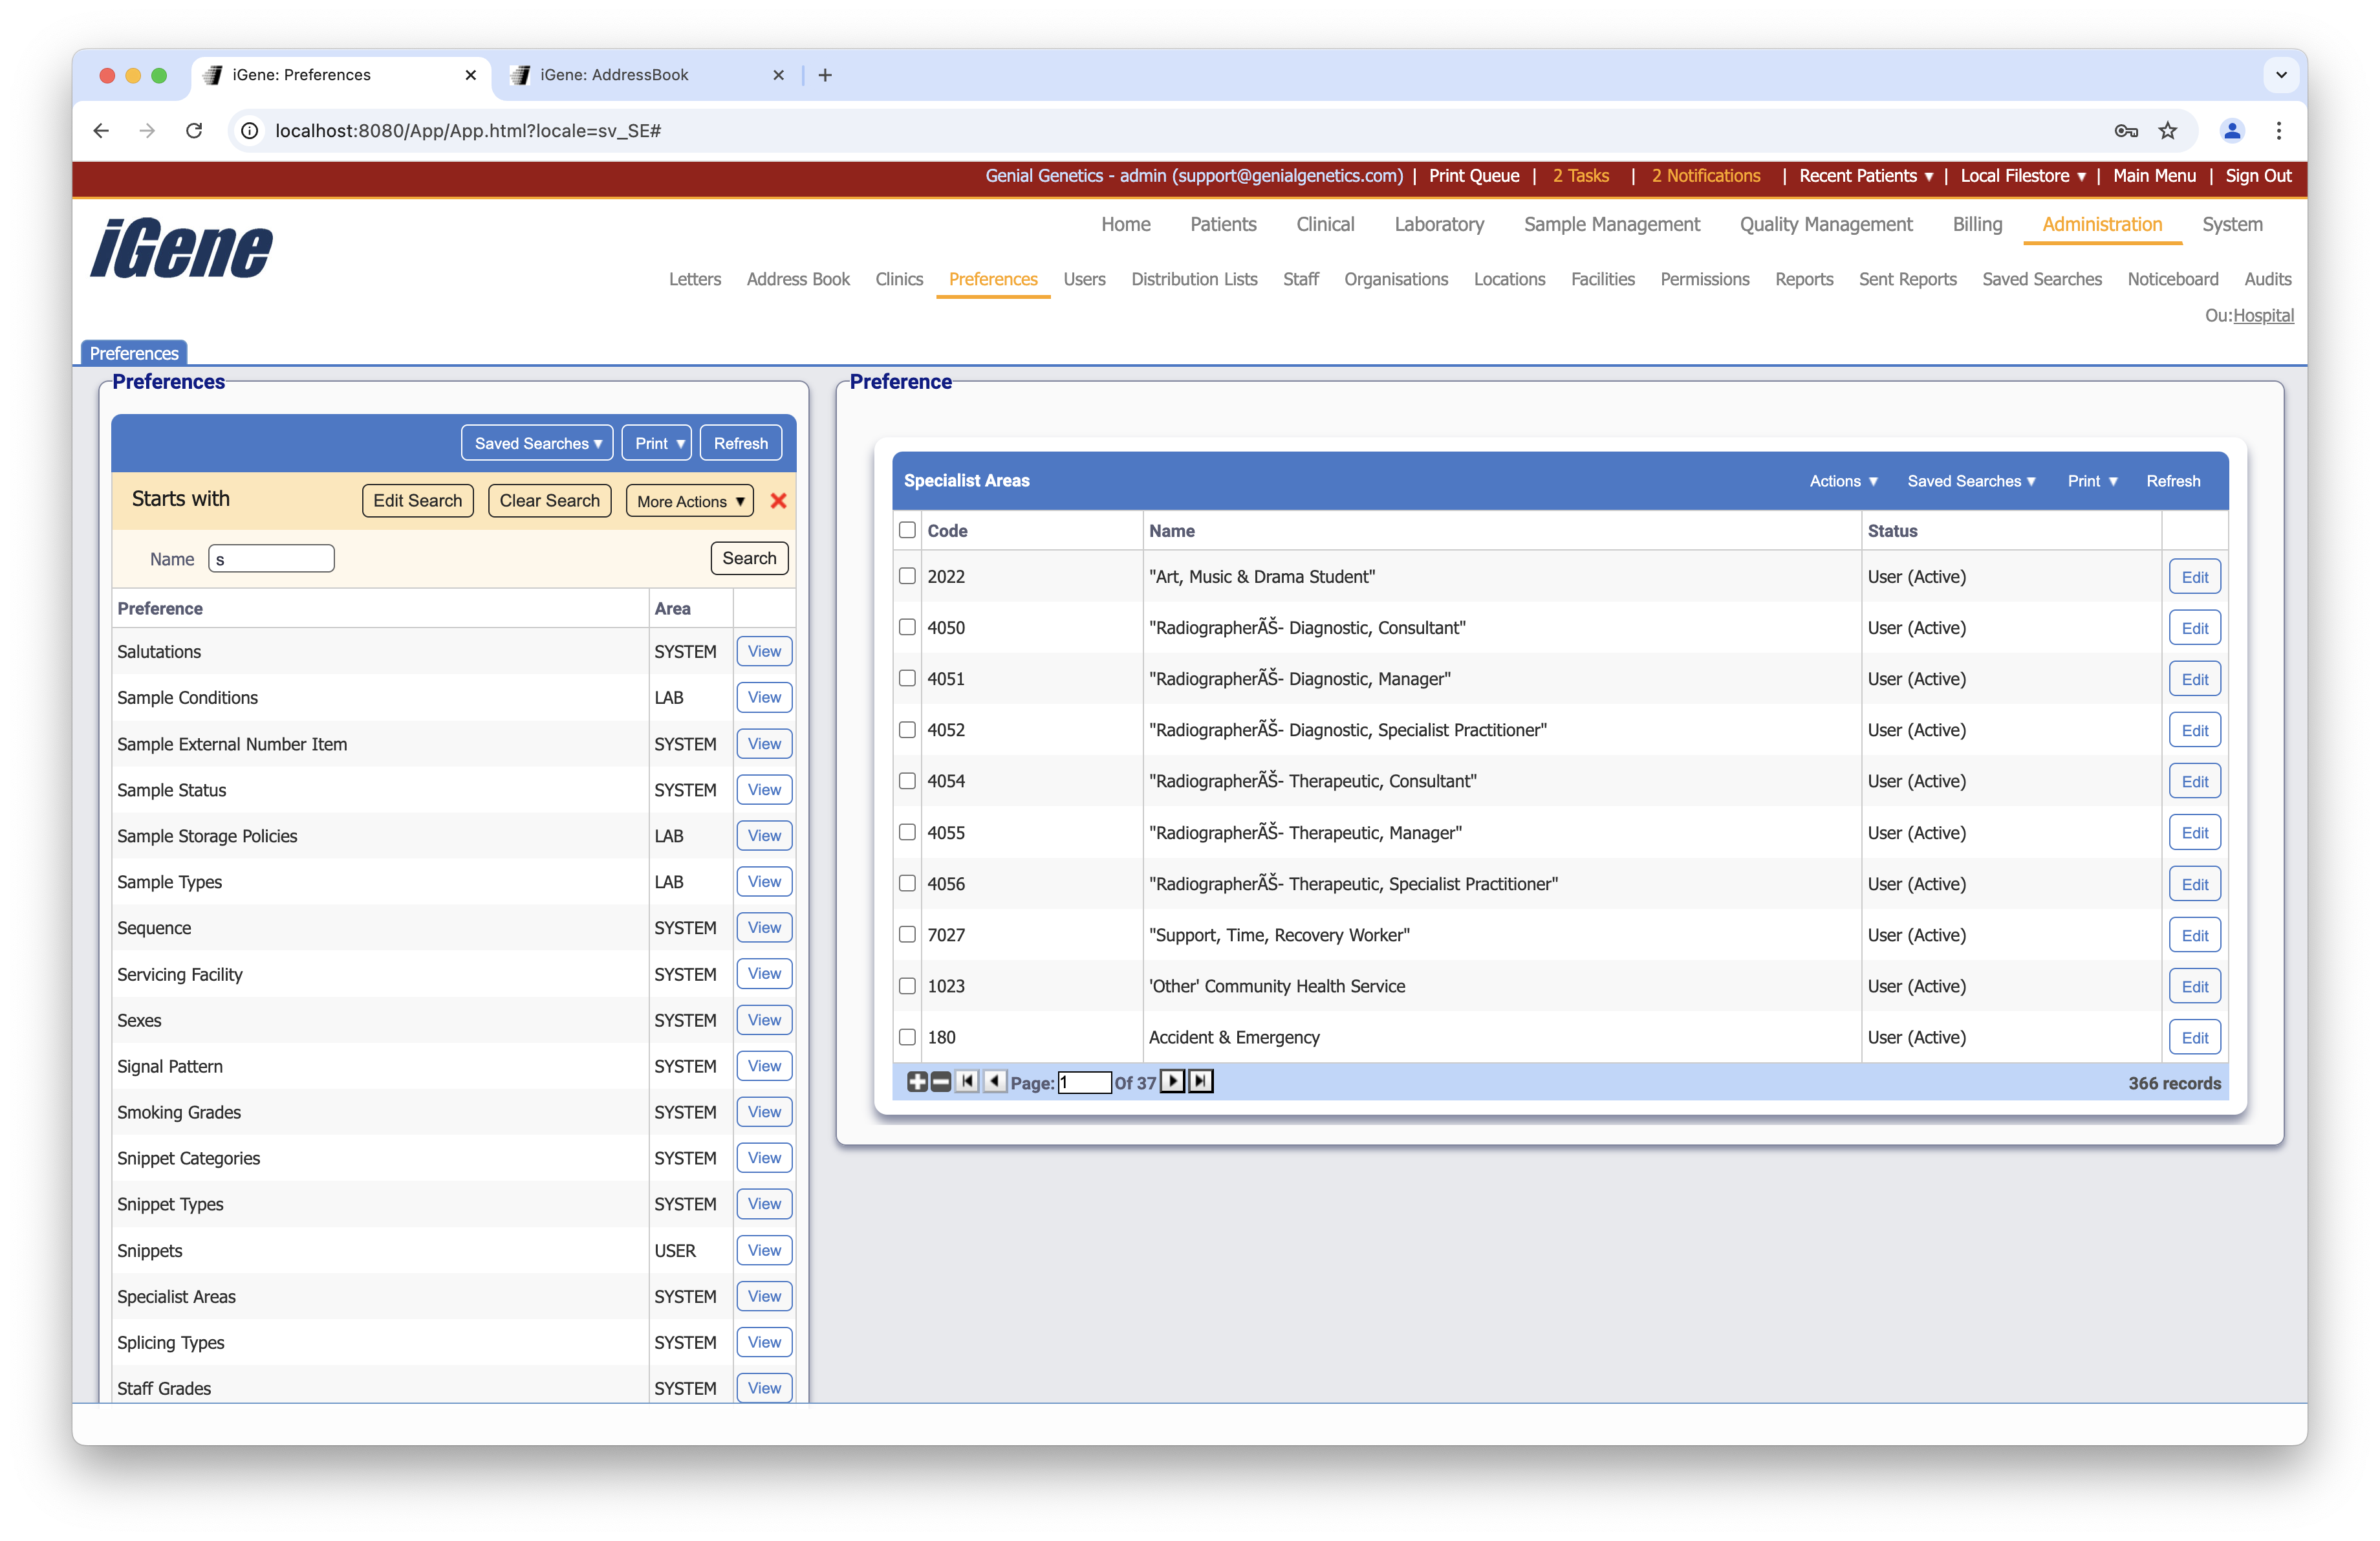2380x1541 pixels.
Task: Click View button for Sample Types
Action: 764,881
